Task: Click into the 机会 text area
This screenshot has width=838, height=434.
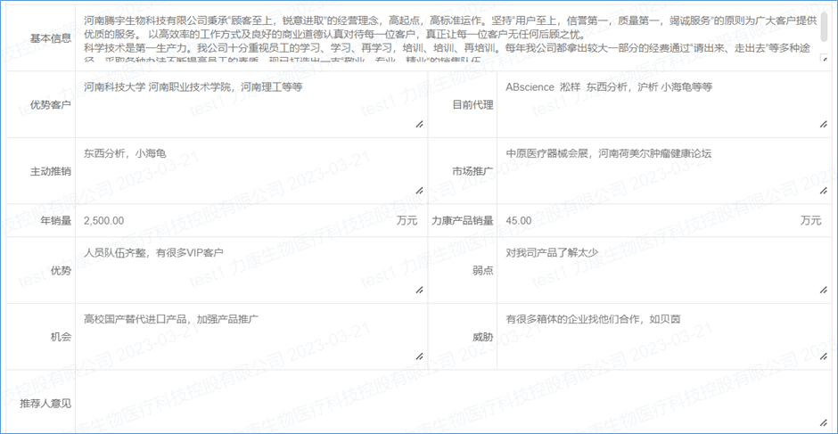Action: (x=250, y=336)
